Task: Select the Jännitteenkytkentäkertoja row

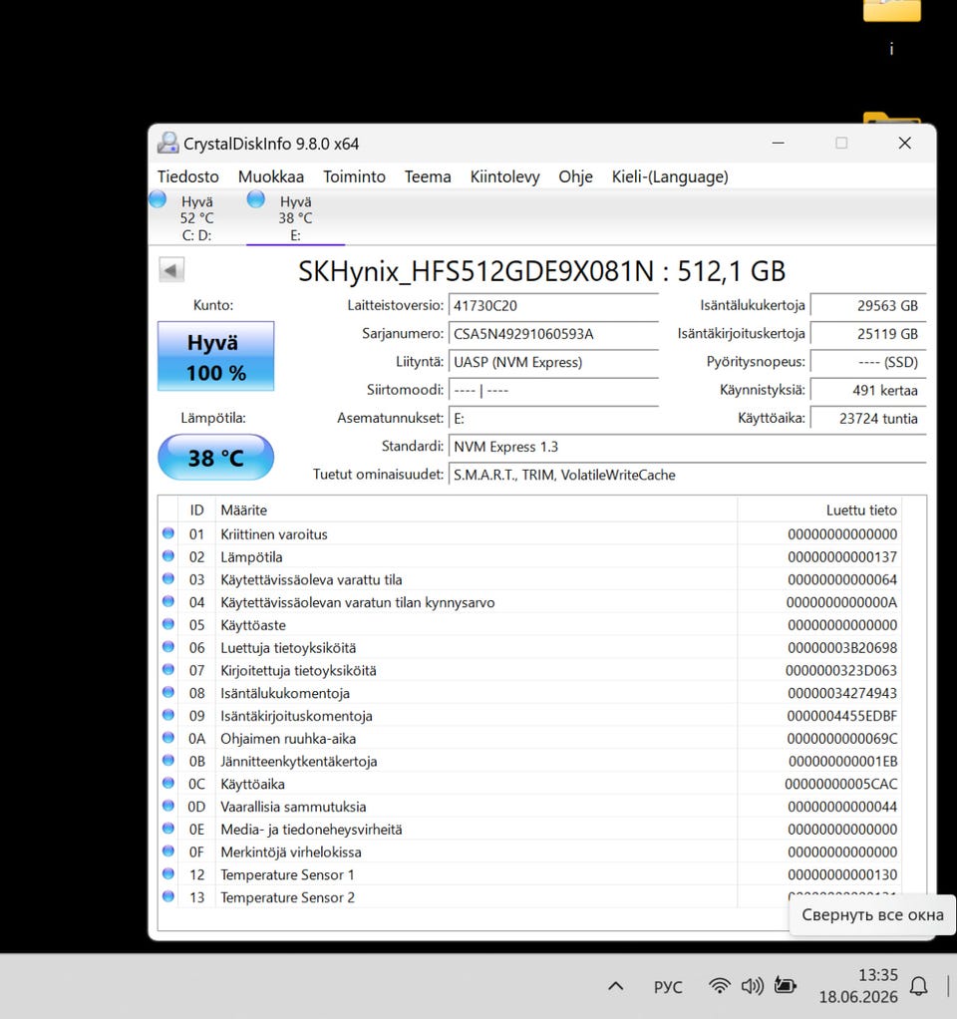Action: coord(530,761)
